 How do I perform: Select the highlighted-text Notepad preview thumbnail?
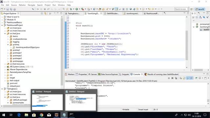point(80,102)
